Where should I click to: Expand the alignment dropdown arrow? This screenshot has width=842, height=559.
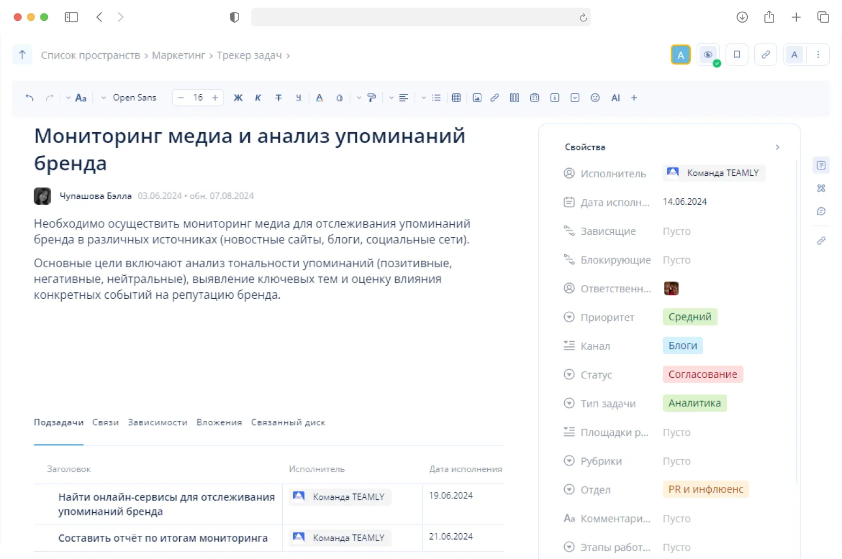tap(391, 98)
